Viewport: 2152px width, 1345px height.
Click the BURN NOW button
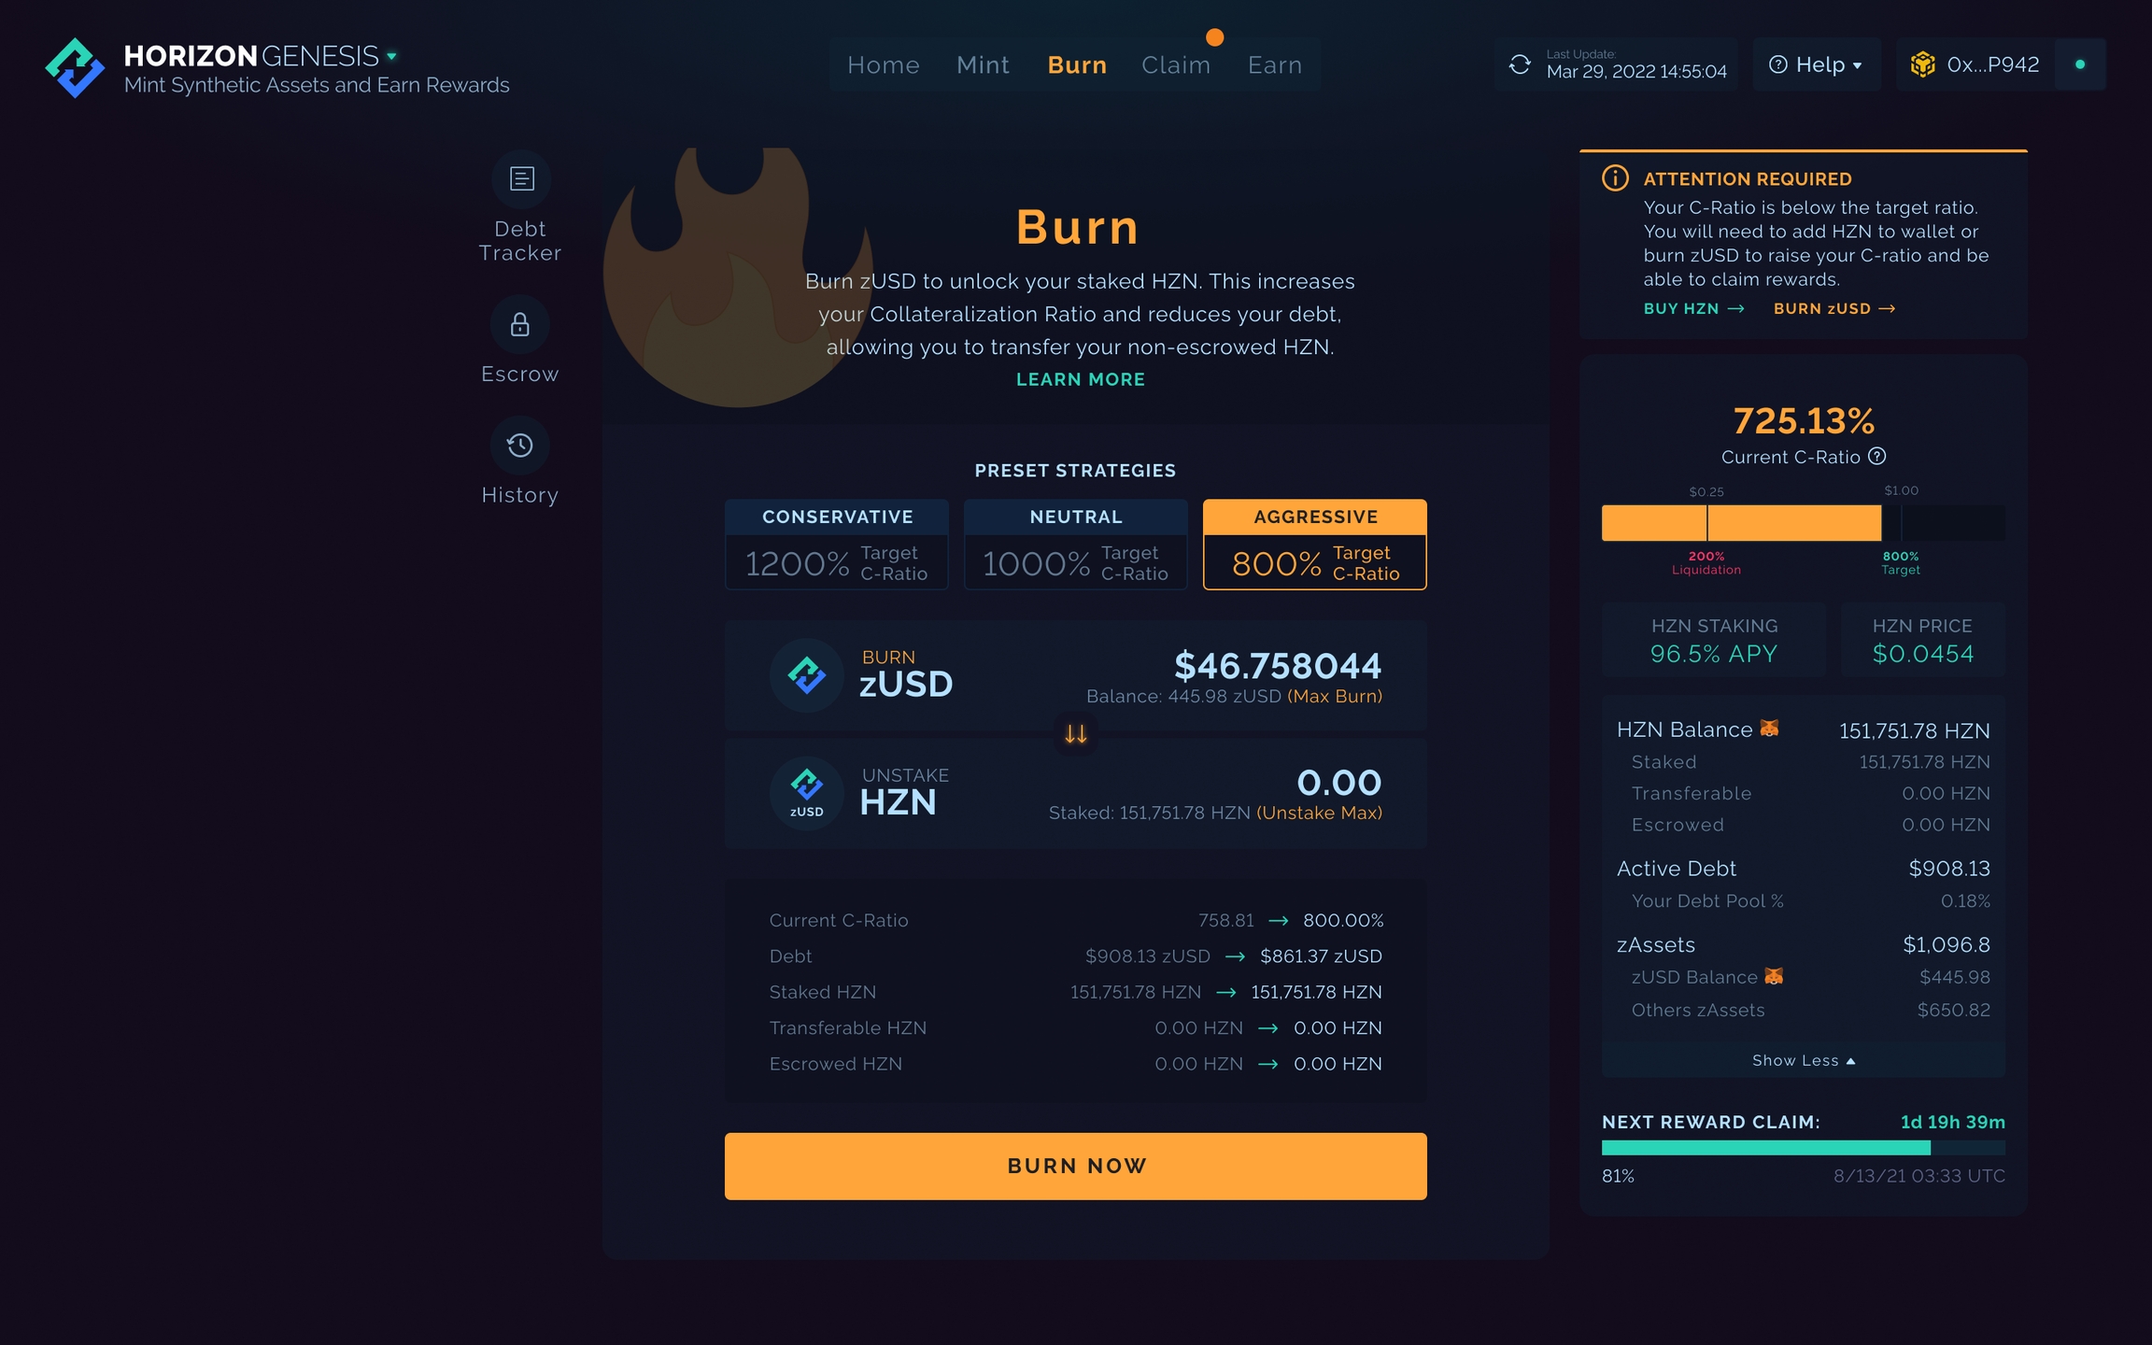pos(1076,1166)
